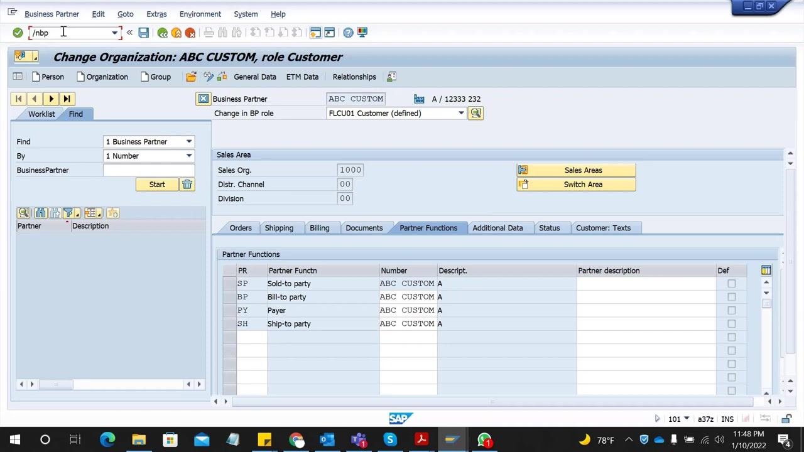The image size is (804, 452).
Task: Tick the Def checkbox for Ship-to party
Action: [x=732, y=324]
